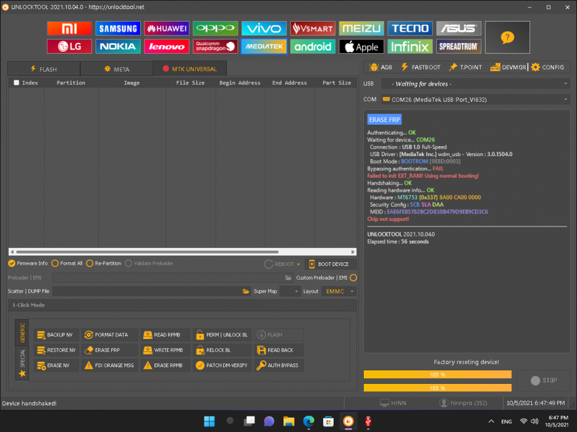Image resolution: width=577 pixels, height=432 pixels.
Task: Open the DEVMGR device manager
Action: pos(508,67)
